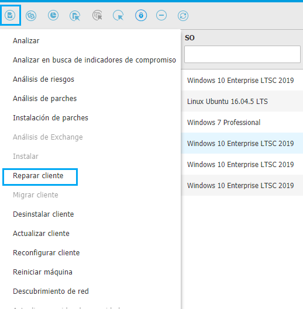Click the grayed stacked documents cursor icon

(97, 15)
